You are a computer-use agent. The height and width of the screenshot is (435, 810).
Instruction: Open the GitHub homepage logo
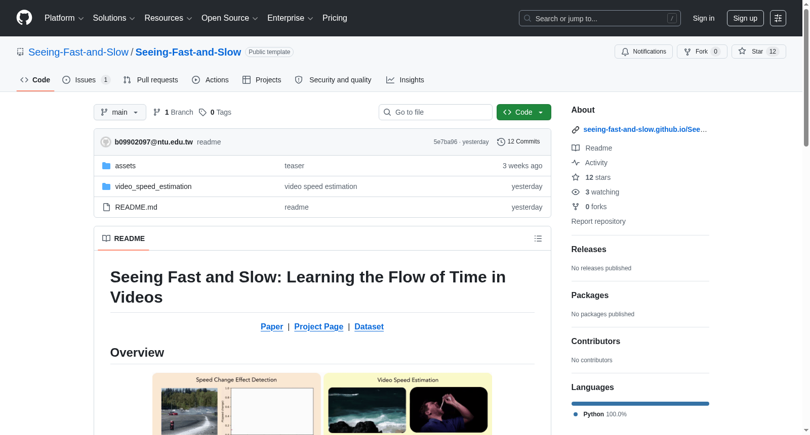coord(24,18)
